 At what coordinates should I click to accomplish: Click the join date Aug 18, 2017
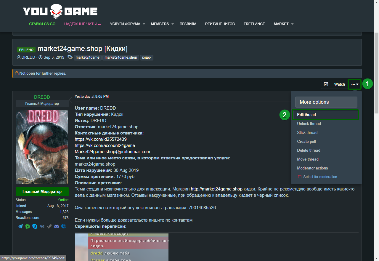point(58,206)
